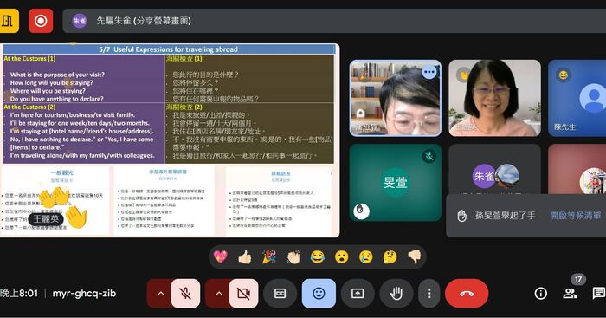Send the thumbs up reaction
The width and height of the screenshot is (606, 318).
[x=245, y=256]
